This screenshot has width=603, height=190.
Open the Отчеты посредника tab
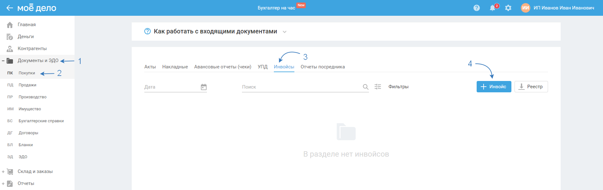click(323, 67)
